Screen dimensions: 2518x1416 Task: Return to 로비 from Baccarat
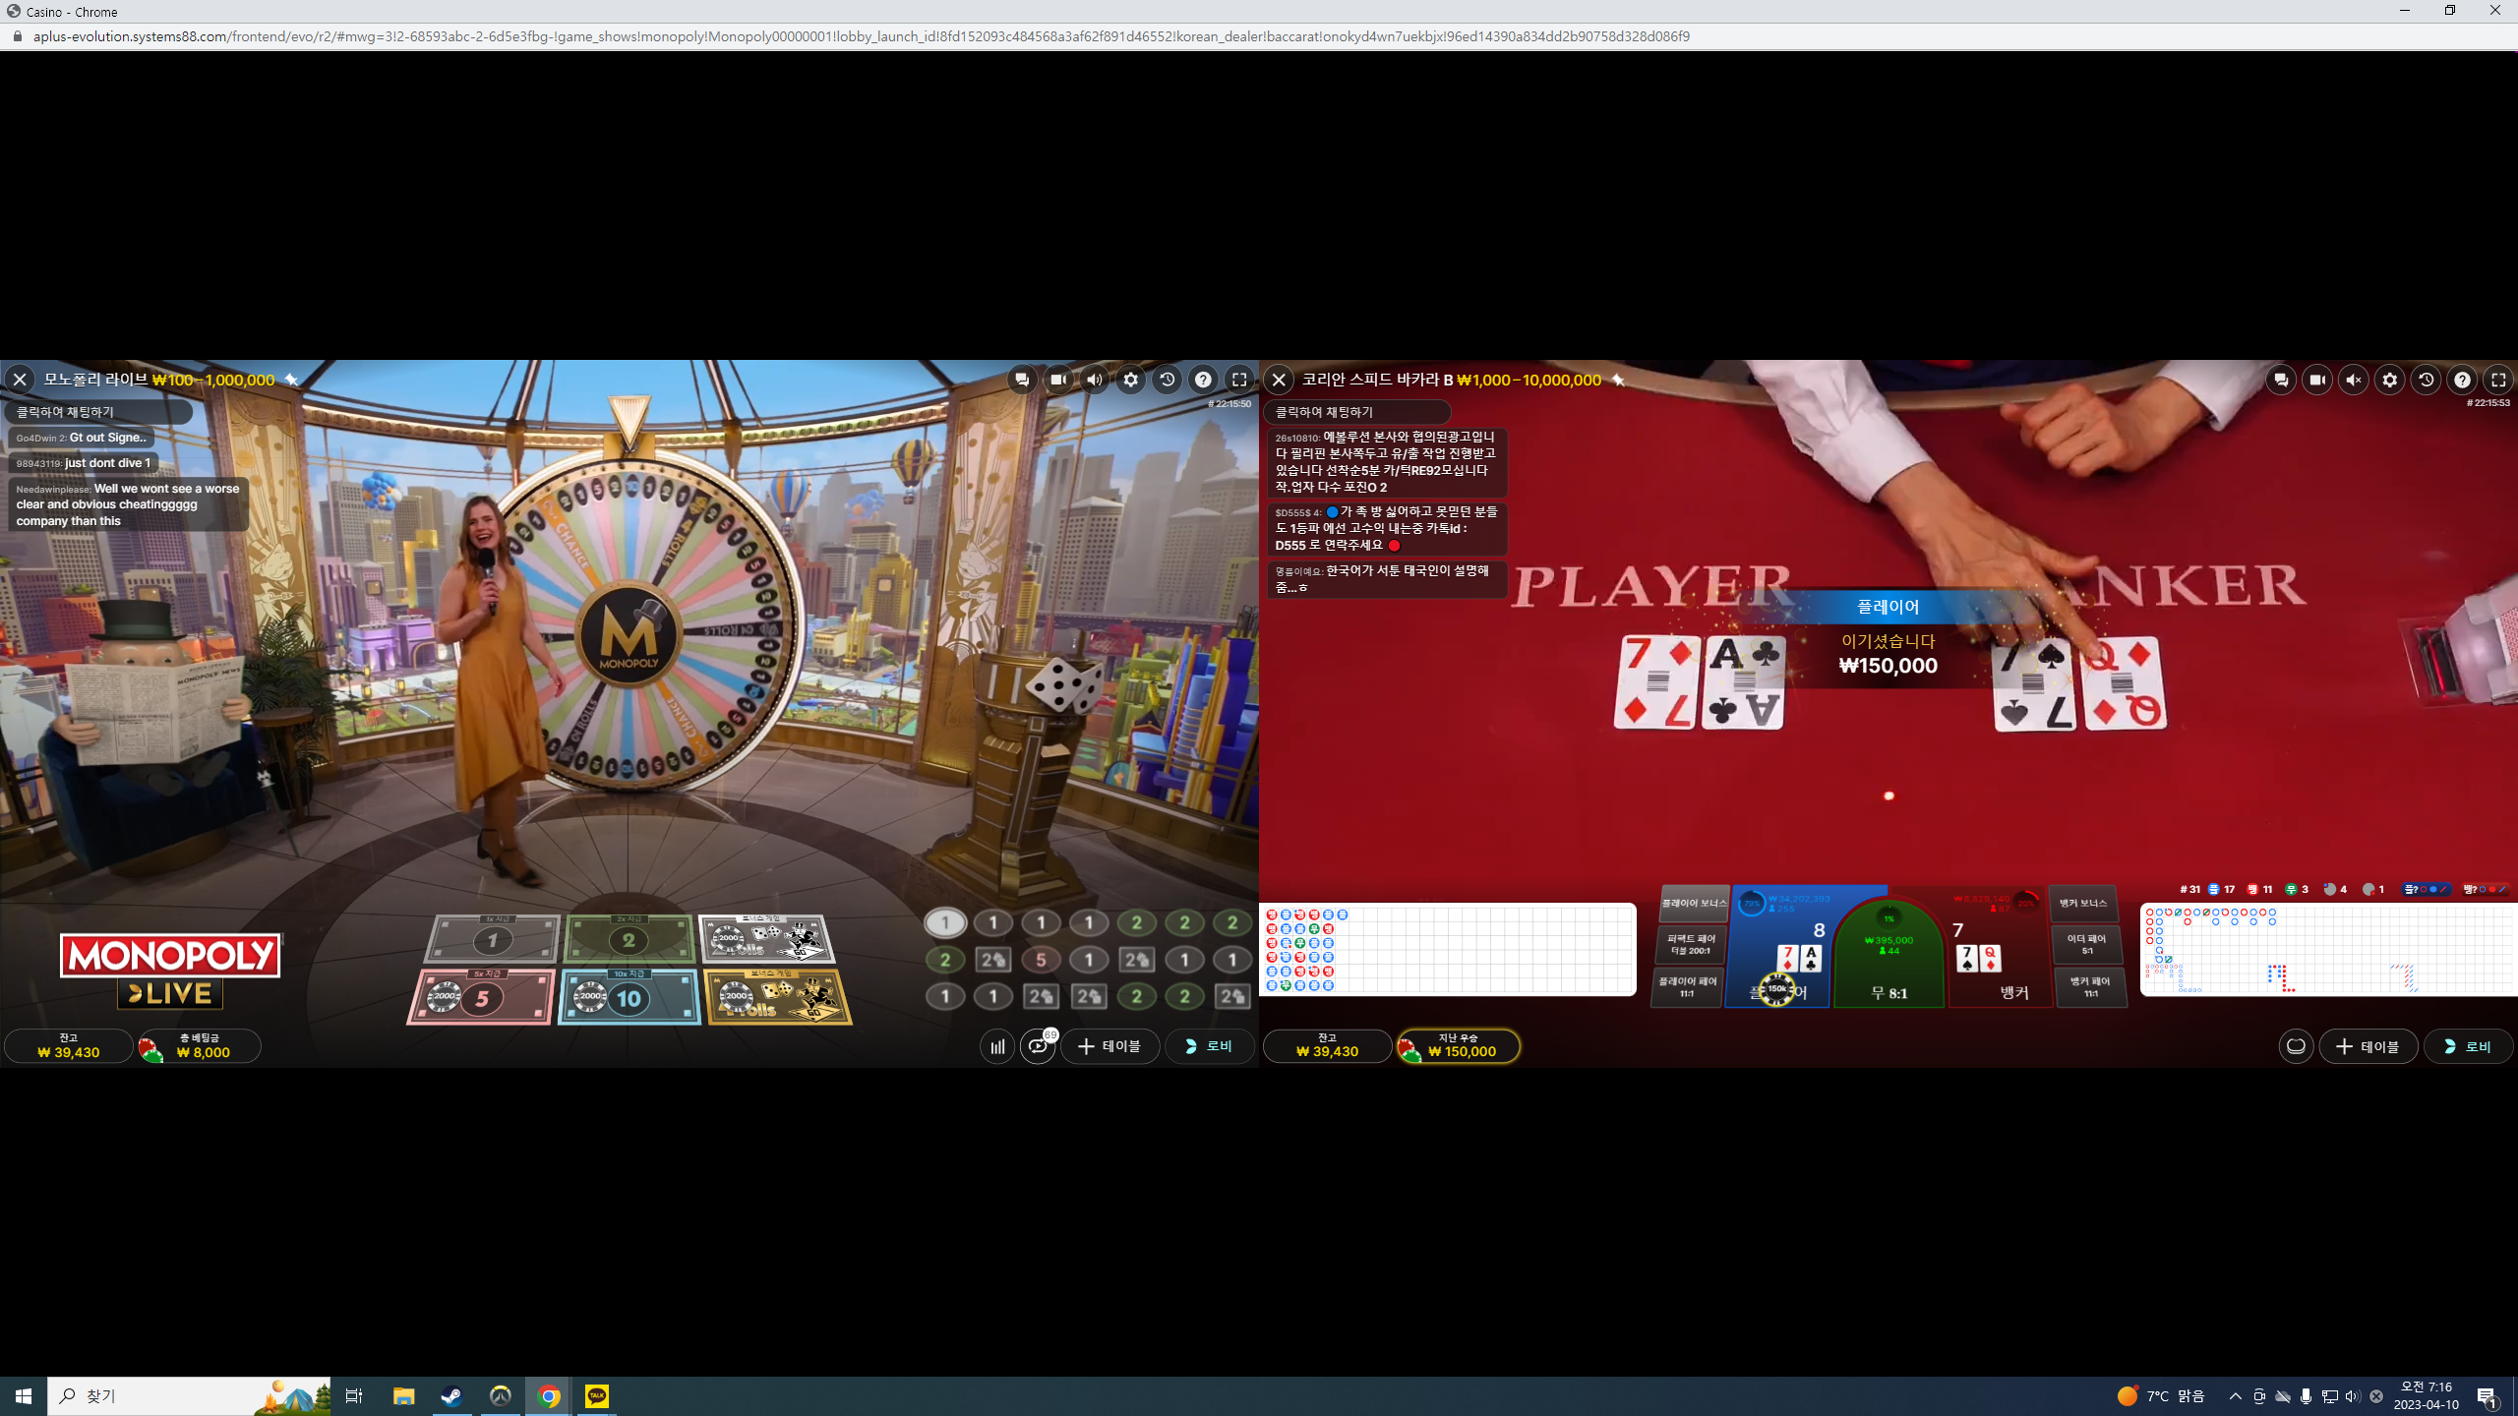coord(2469,1046)
